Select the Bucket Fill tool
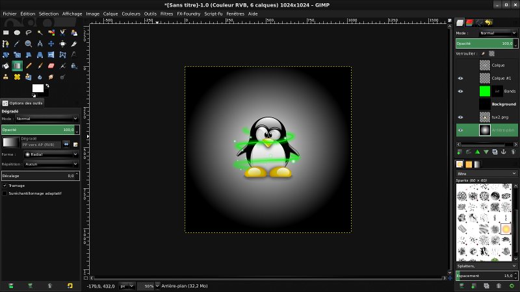 tap(6, 66)
